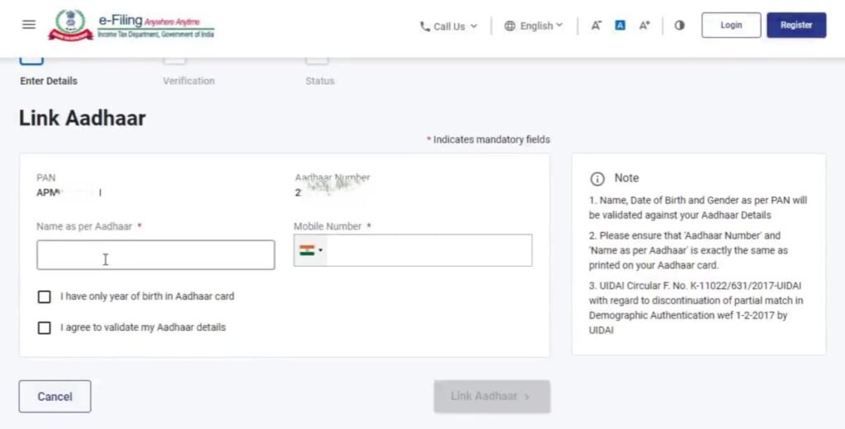845x429 pixels.
Task: Open the hamburger navigation menu
Action: (x=29, y=25)
